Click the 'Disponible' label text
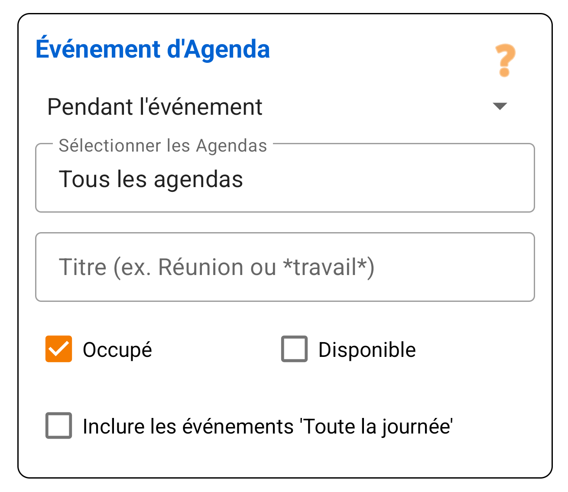 [367, 349]
